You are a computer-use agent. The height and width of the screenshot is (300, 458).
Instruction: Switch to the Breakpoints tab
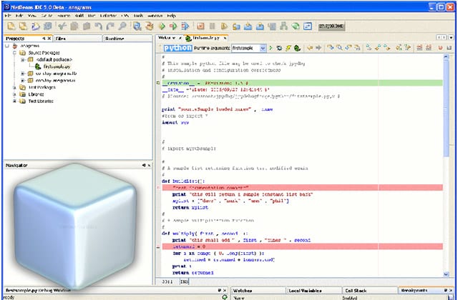coord(414,291)
